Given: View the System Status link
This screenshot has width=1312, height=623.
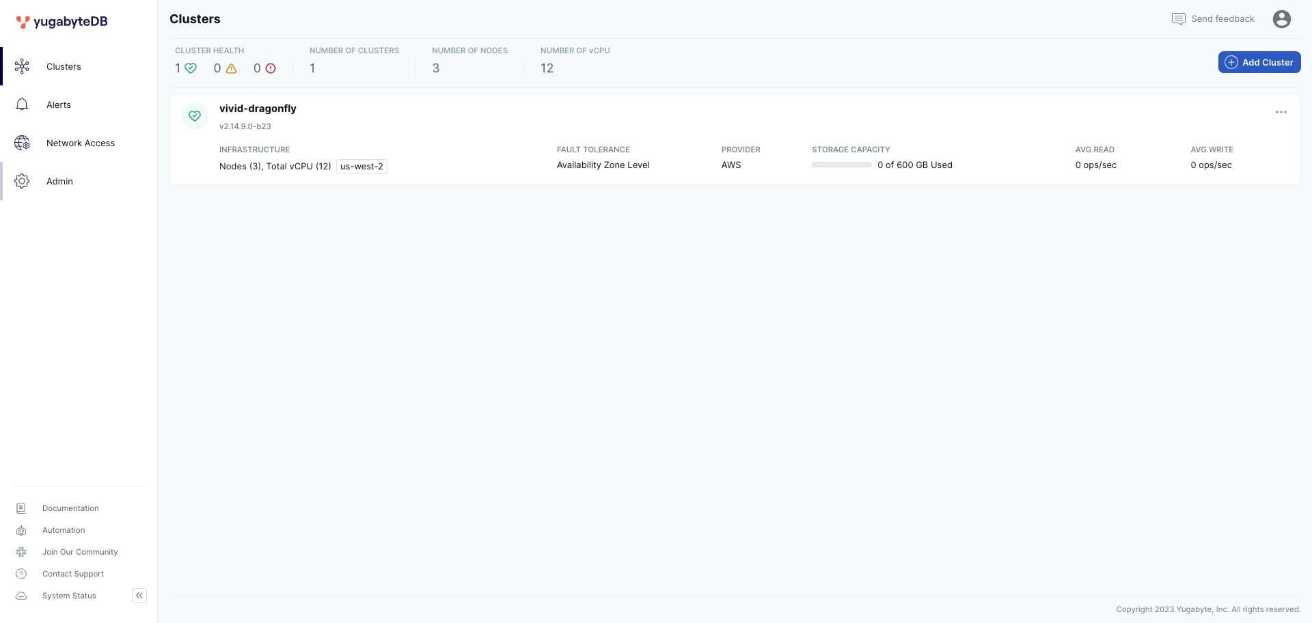Looking at the screenshot, I should (69, 596).
